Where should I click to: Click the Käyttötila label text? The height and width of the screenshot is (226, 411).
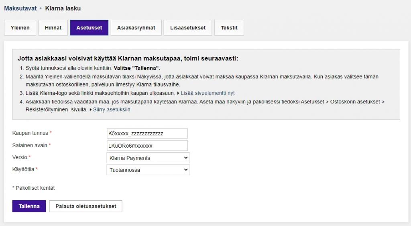point(23,169)
